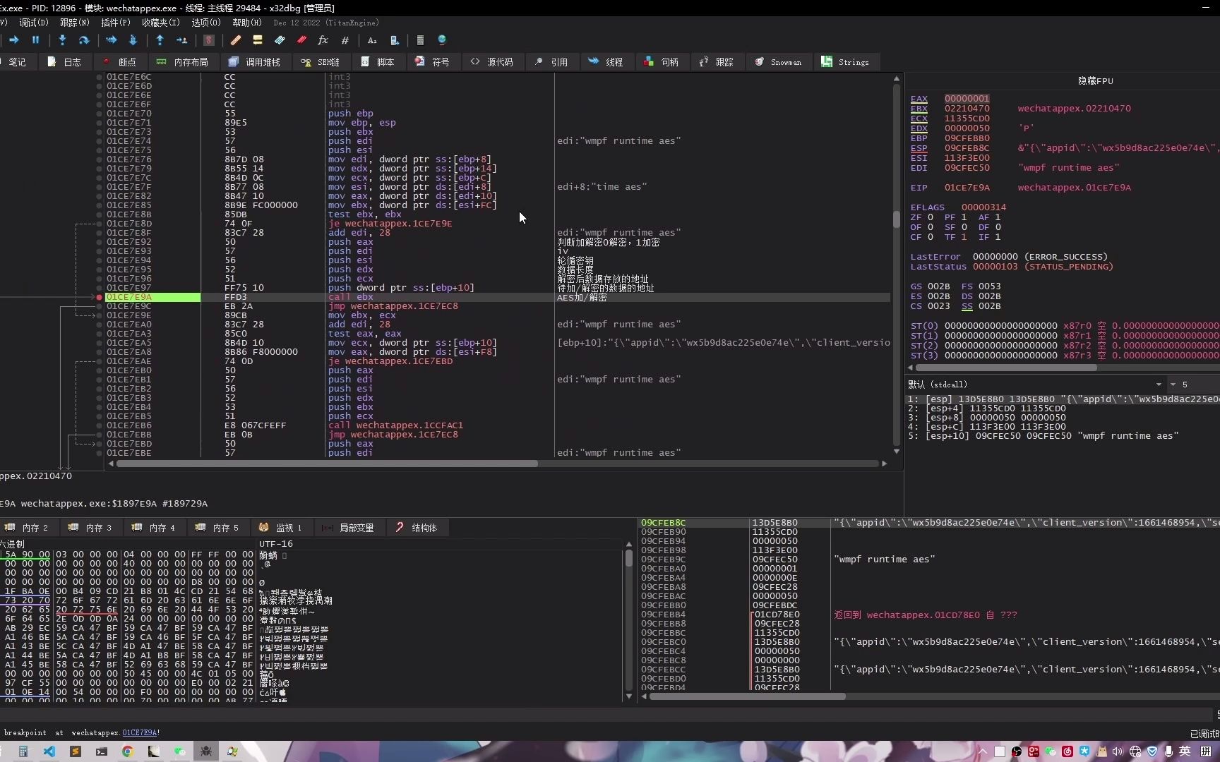
Task: Open the 选项(O) menu
Action: click(x=206, y=23)
